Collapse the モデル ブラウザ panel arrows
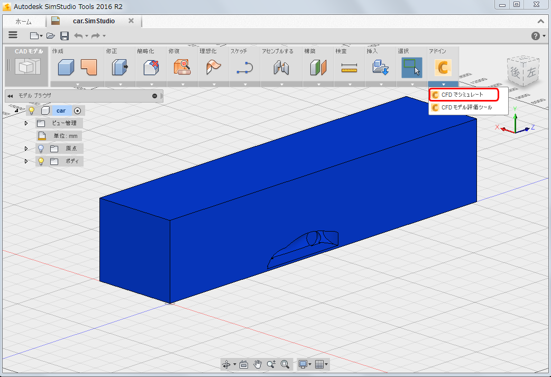Viewport: 551px width, 377px height. click(10, 96)
